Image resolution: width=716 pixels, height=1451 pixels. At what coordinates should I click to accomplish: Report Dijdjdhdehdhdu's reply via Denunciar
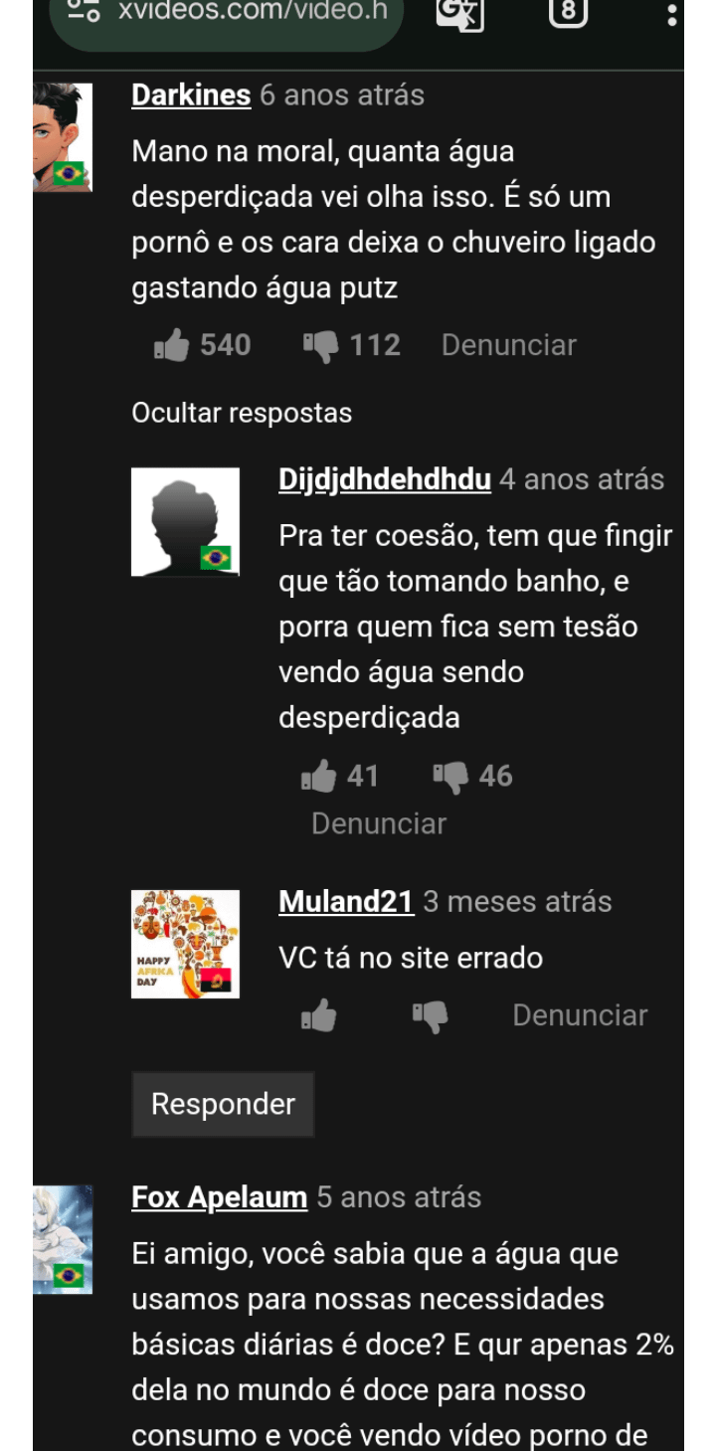tap(379, 823)
